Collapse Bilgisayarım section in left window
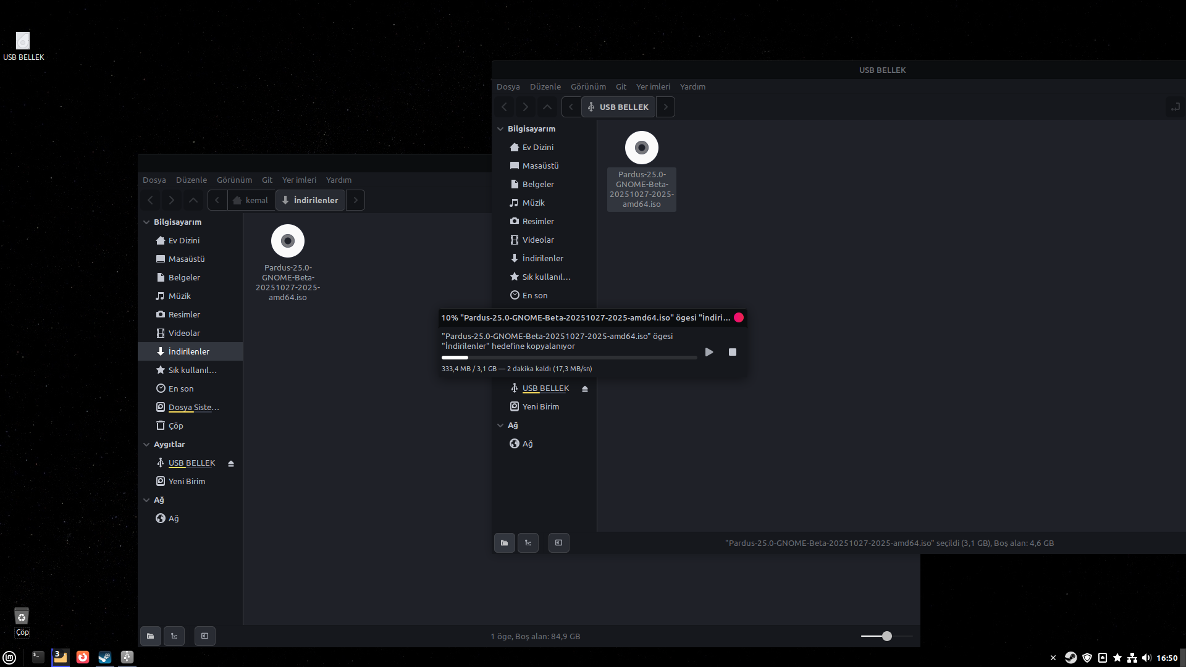1186x667 pixels. click(146, 222)
